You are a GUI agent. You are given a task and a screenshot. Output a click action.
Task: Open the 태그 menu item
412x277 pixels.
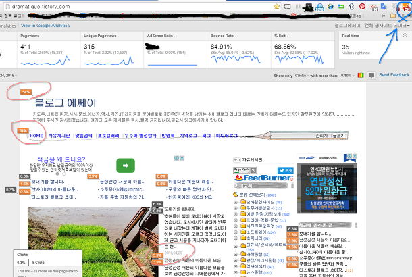(x=207, y=136)
